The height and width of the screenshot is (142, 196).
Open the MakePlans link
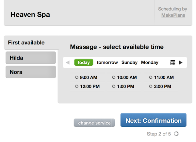click(x=173, y=15)
